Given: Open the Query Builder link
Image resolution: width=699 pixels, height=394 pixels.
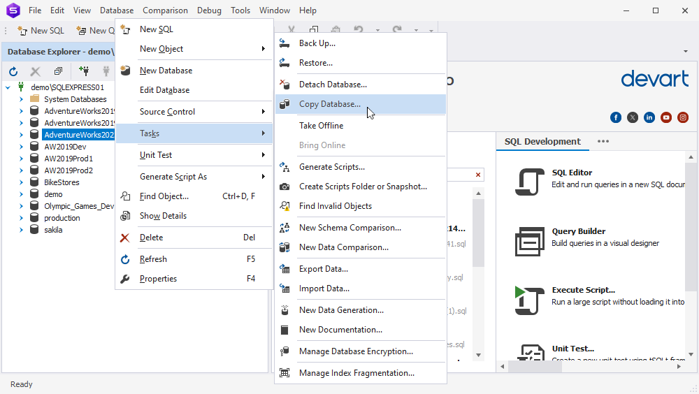Looking at the screenshot, I should 579,231.
